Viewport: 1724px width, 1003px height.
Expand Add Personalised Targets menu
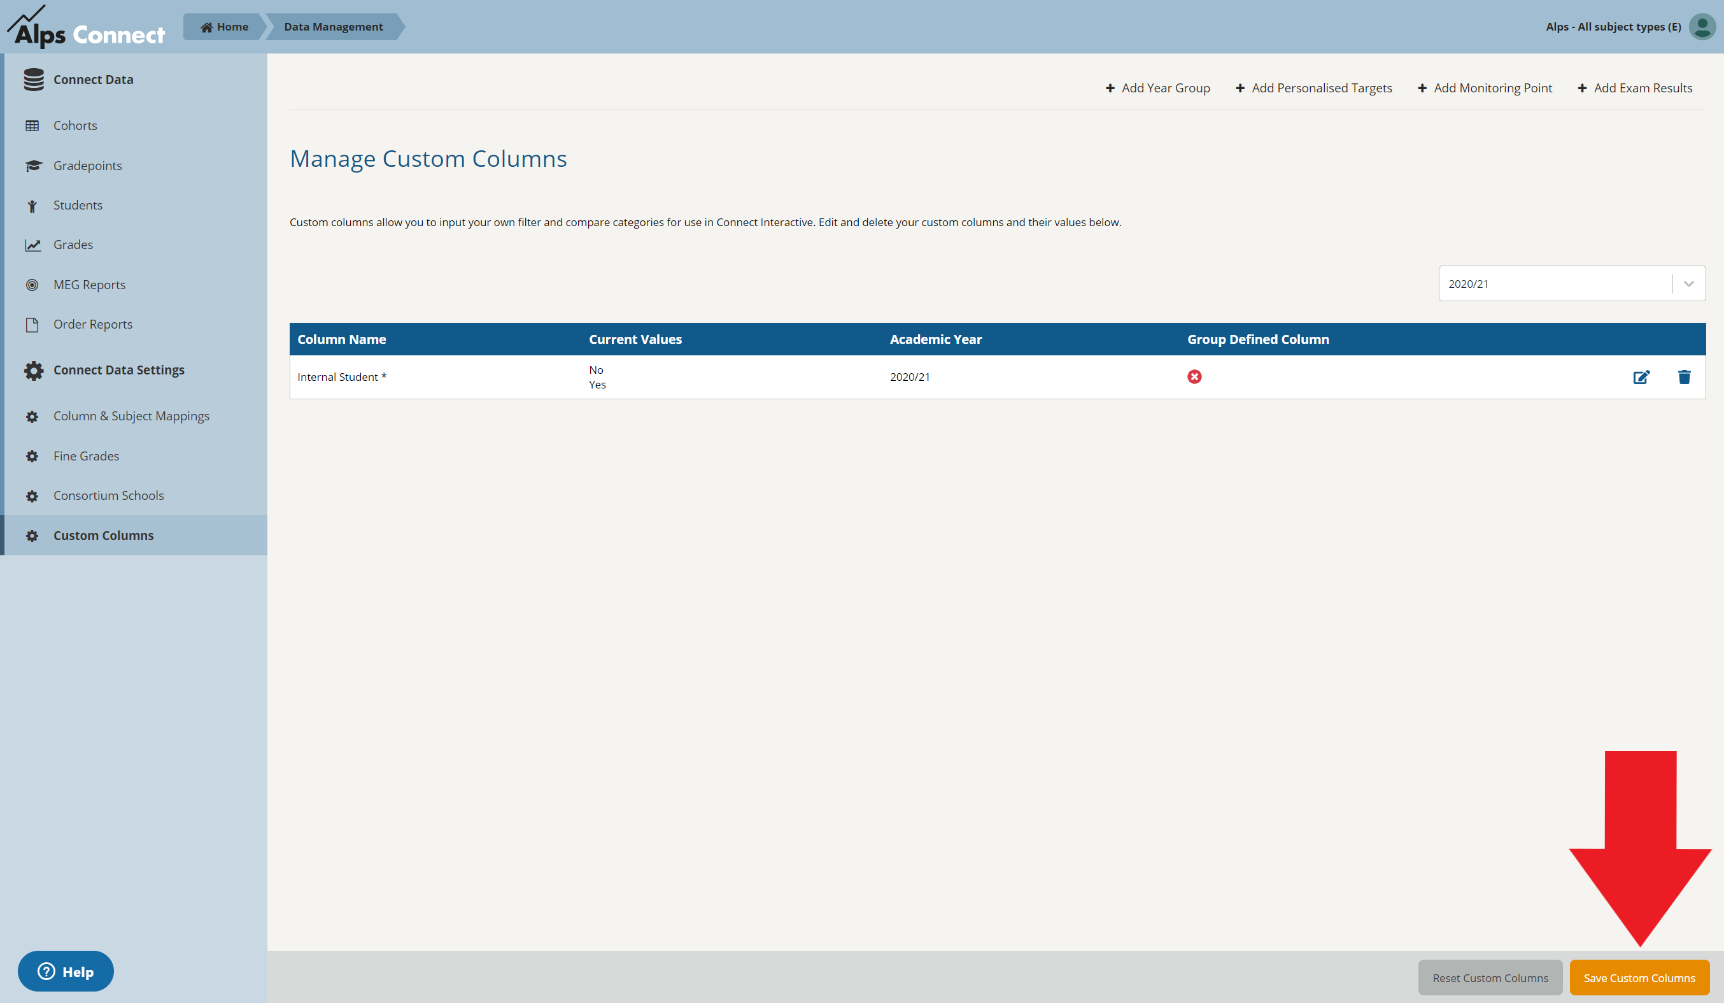pyautogui.click(x=1312, y=87)
